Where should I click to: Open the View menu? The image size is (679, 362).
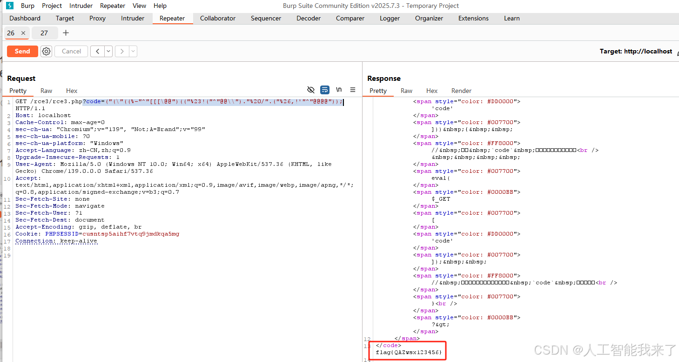[139, 6]
